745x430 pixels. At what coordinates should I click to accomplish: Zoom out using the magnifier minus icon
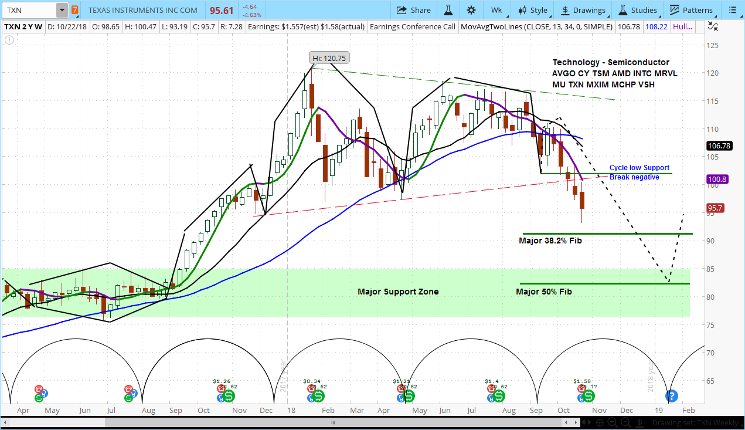coord(626,422)
